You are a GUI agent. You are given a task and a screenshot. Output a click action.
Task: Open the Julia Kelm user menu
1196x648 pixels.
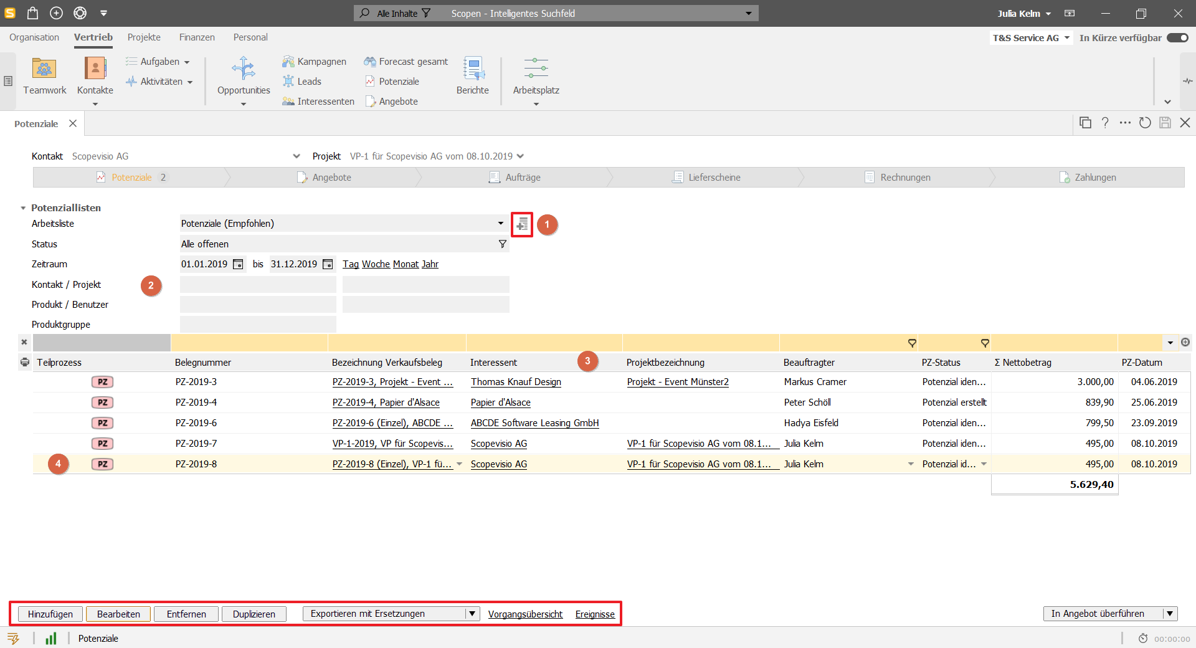click(1024, 13)
